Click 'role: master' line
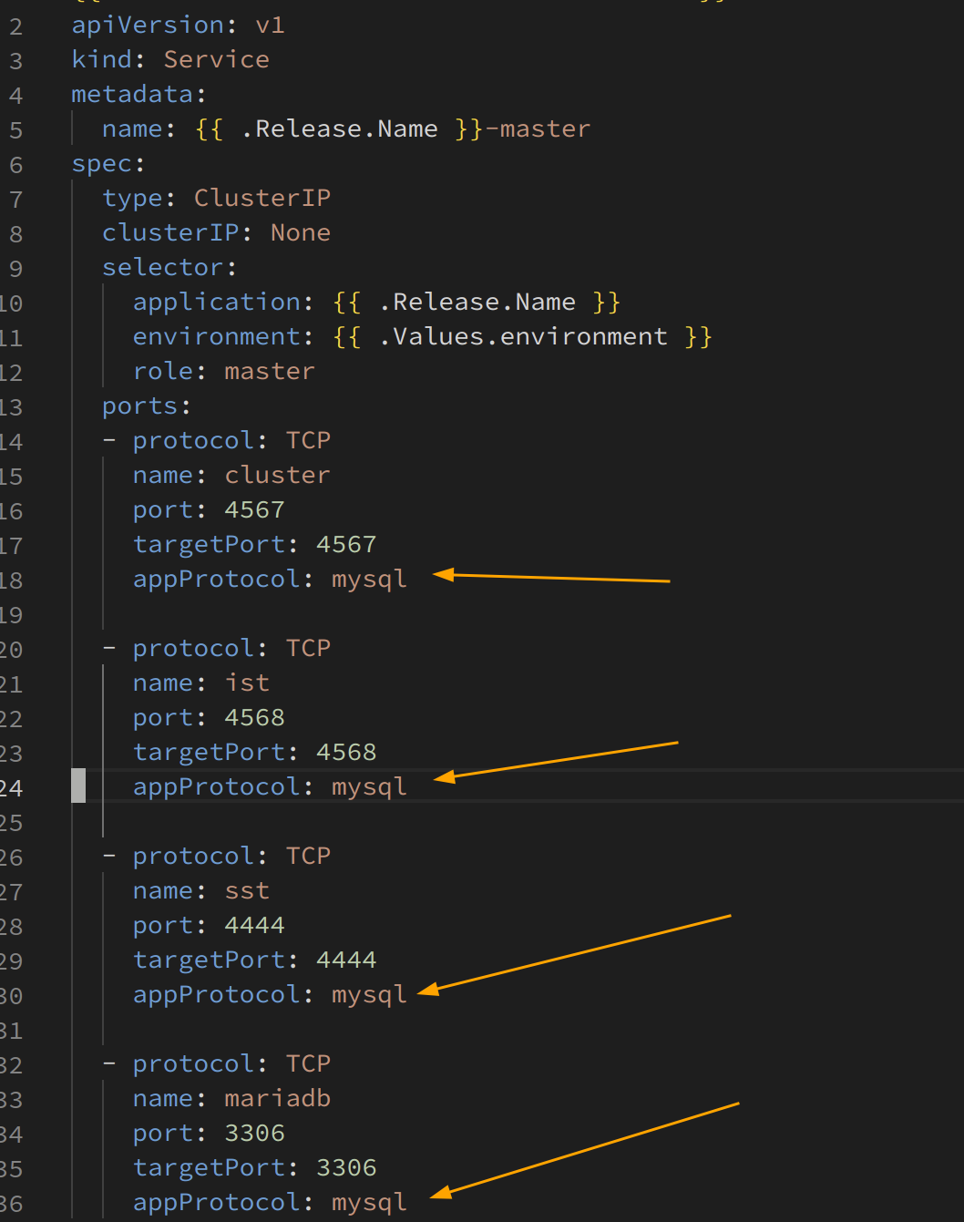 tap(223, 371)
